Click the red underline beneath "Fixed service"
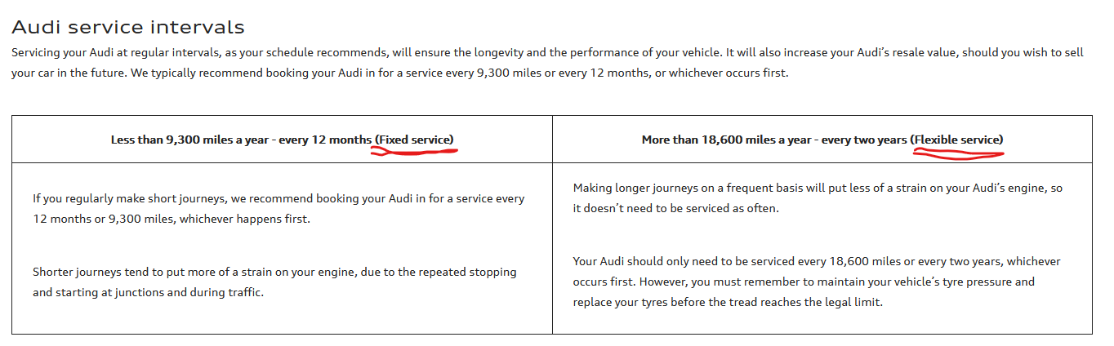Image resolution: width=1114 pixels, height=346 pixels. [x=414, y=151]
